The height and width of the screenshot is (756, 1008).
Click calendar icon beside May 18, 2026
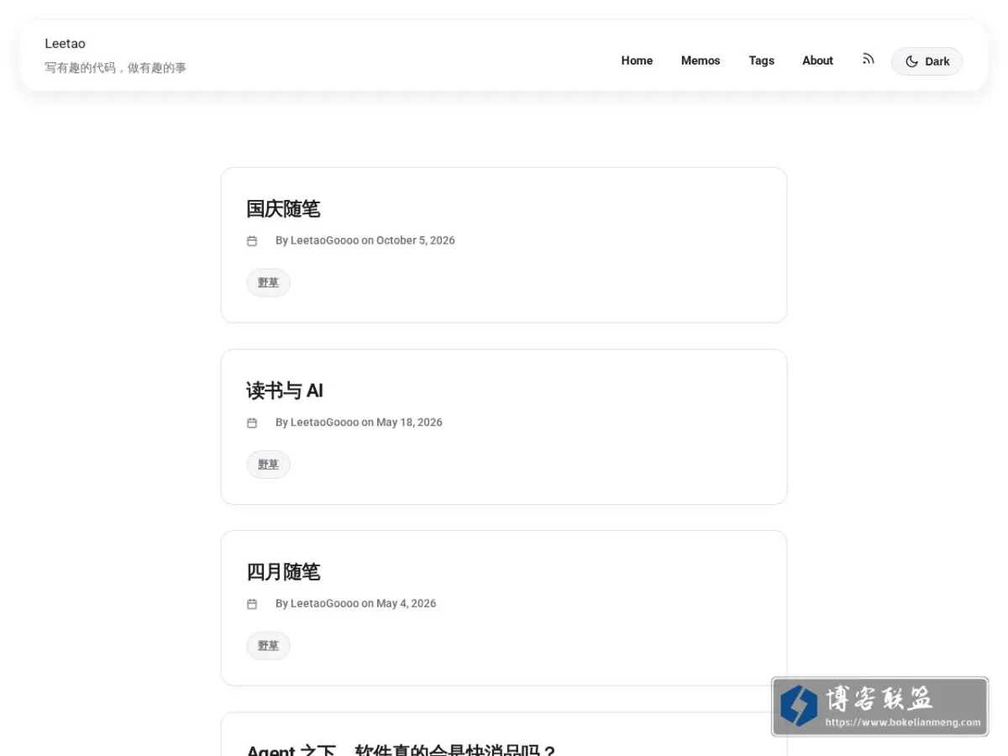pos(252,423)
